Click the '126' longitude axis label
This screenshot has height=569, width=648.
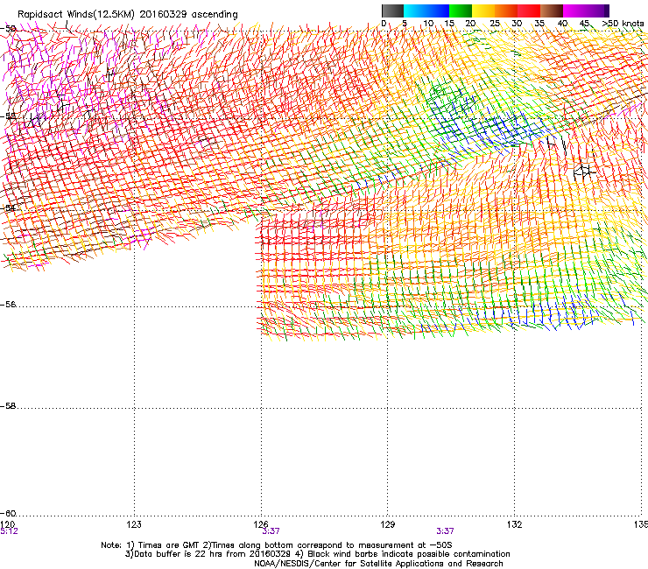(261, 524)
